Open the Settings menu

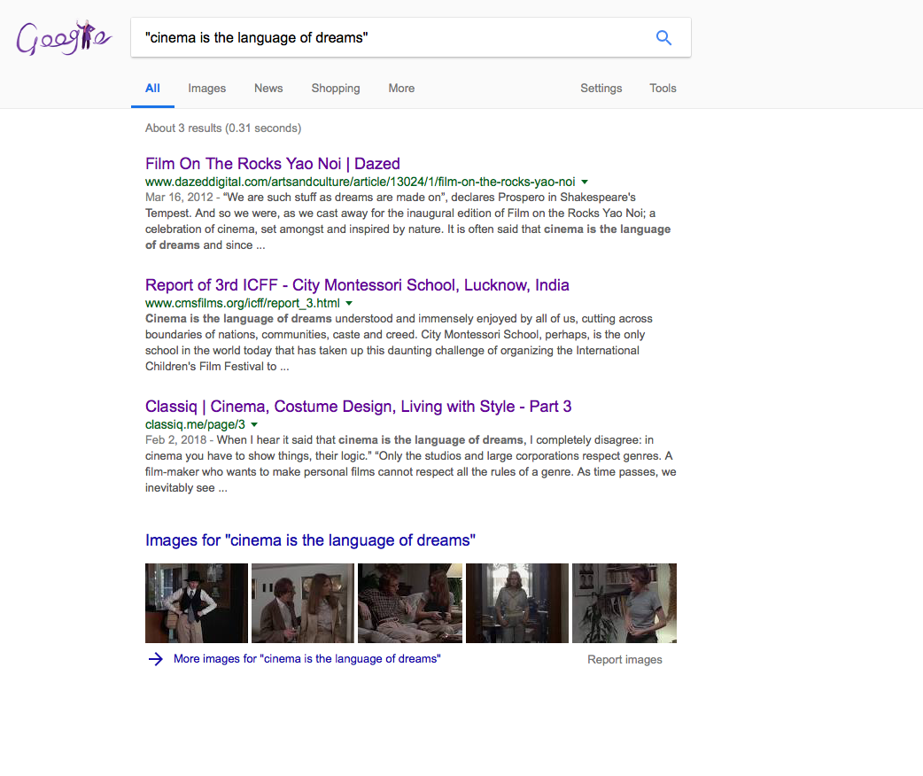[x=601, y=89]
